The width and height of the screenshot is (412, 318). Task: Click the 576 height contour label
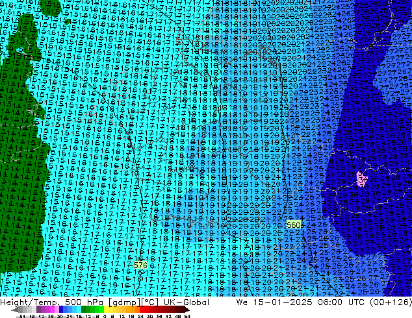tap(140, 265)
